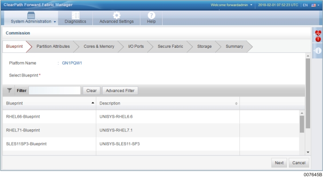This screenshot has height=178, width=323.
Task: Click the Help question mark icon
Action: pos(151,15)
